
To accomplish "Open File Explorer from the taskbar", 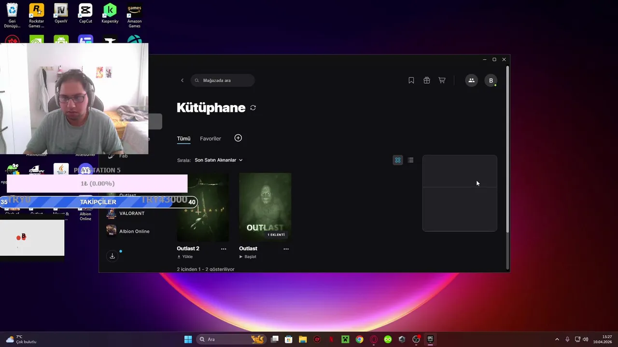I will point(303,339).
